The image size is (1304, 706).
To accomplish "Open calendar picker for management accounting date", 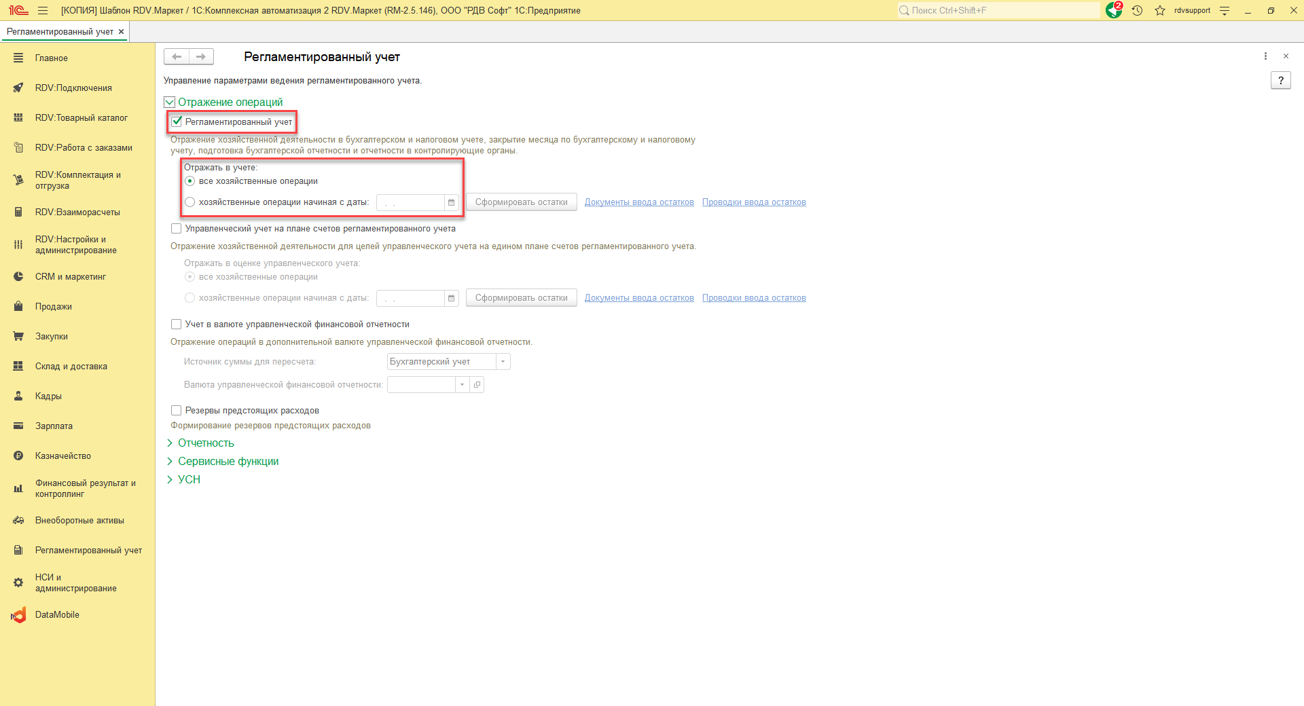I will [x=451, y=298].
